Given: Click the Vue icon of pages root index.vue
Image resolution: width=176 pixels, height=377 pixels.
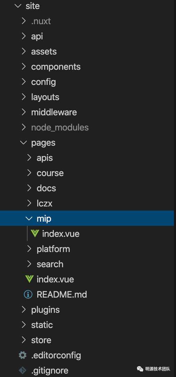Looking at the screenshot, I should (29, 279).
